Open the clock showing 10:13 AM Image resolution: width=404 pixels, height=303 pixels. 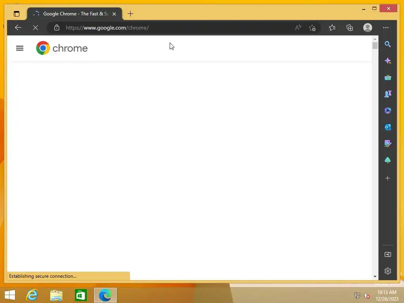point(387,296)
